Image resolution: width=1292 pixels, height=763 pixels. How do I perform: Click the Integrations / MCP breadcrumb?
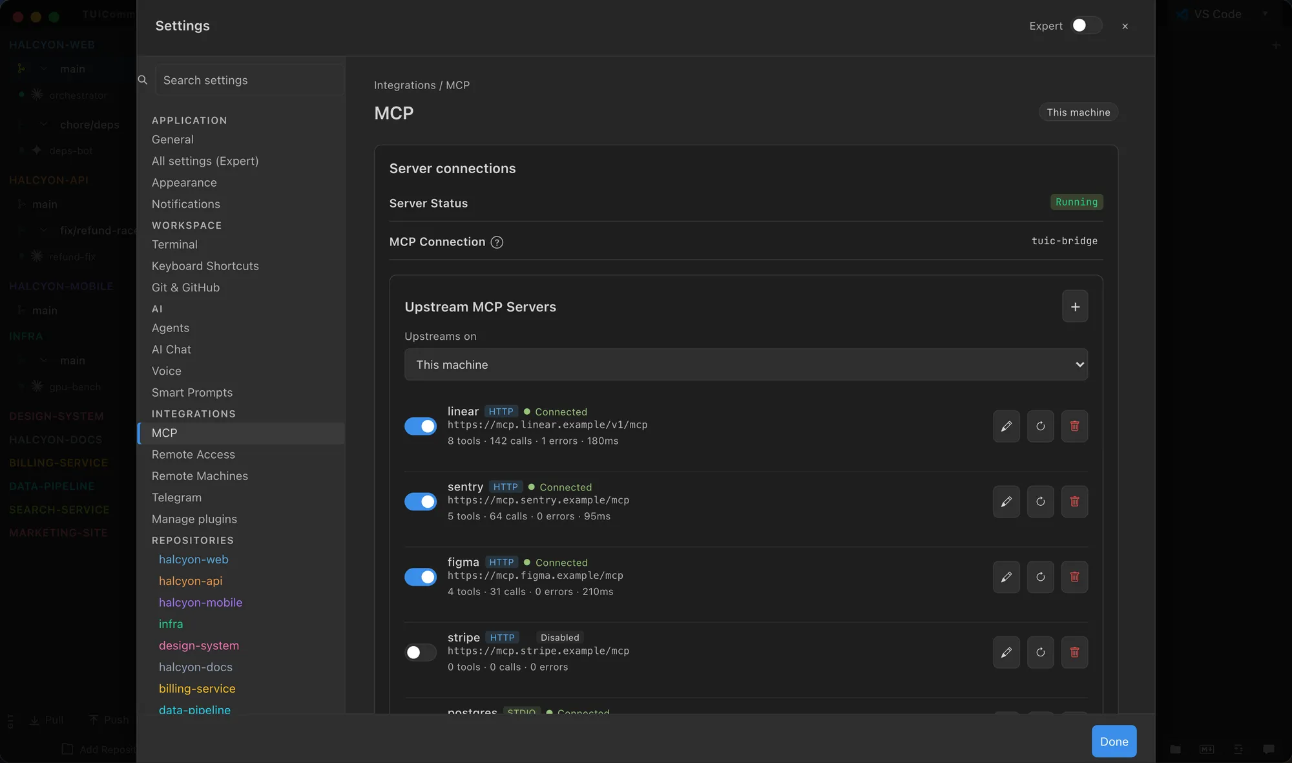422,85
